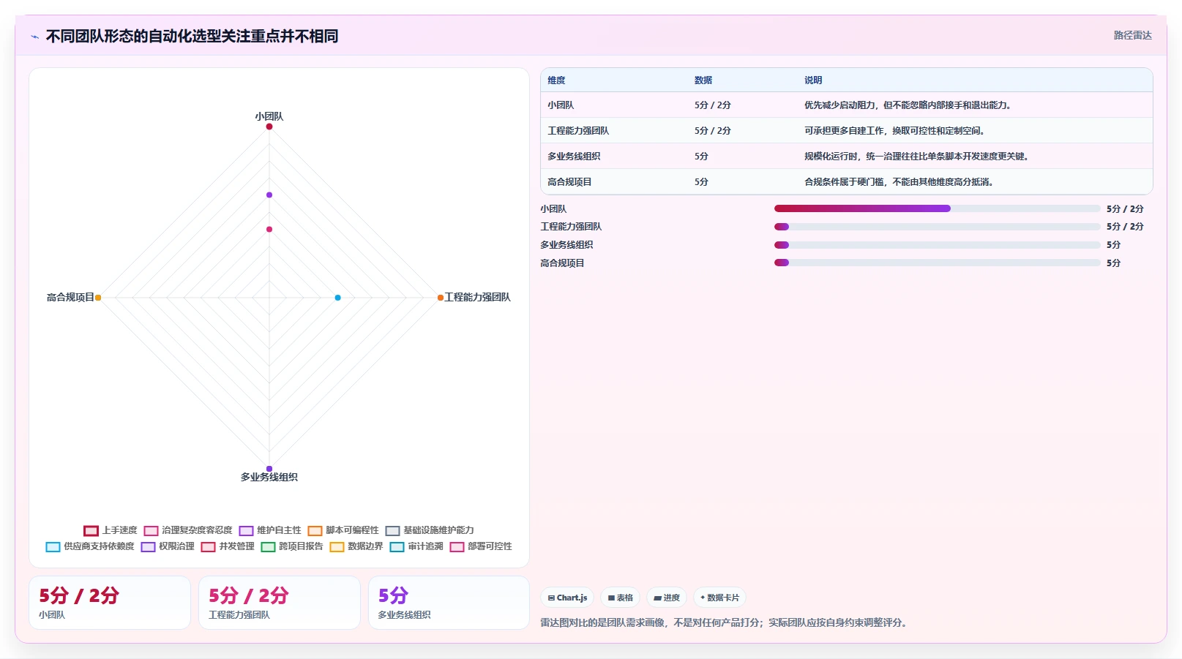
Task: Toggle the 跨项目报告 legend series
Action: tap(292, 546)
